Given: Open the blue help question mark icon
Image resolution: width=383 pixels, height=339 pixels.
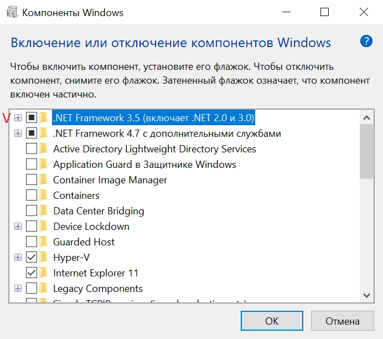Looking at the screenshot, I should pyautogui.click(x=366, y=41).
